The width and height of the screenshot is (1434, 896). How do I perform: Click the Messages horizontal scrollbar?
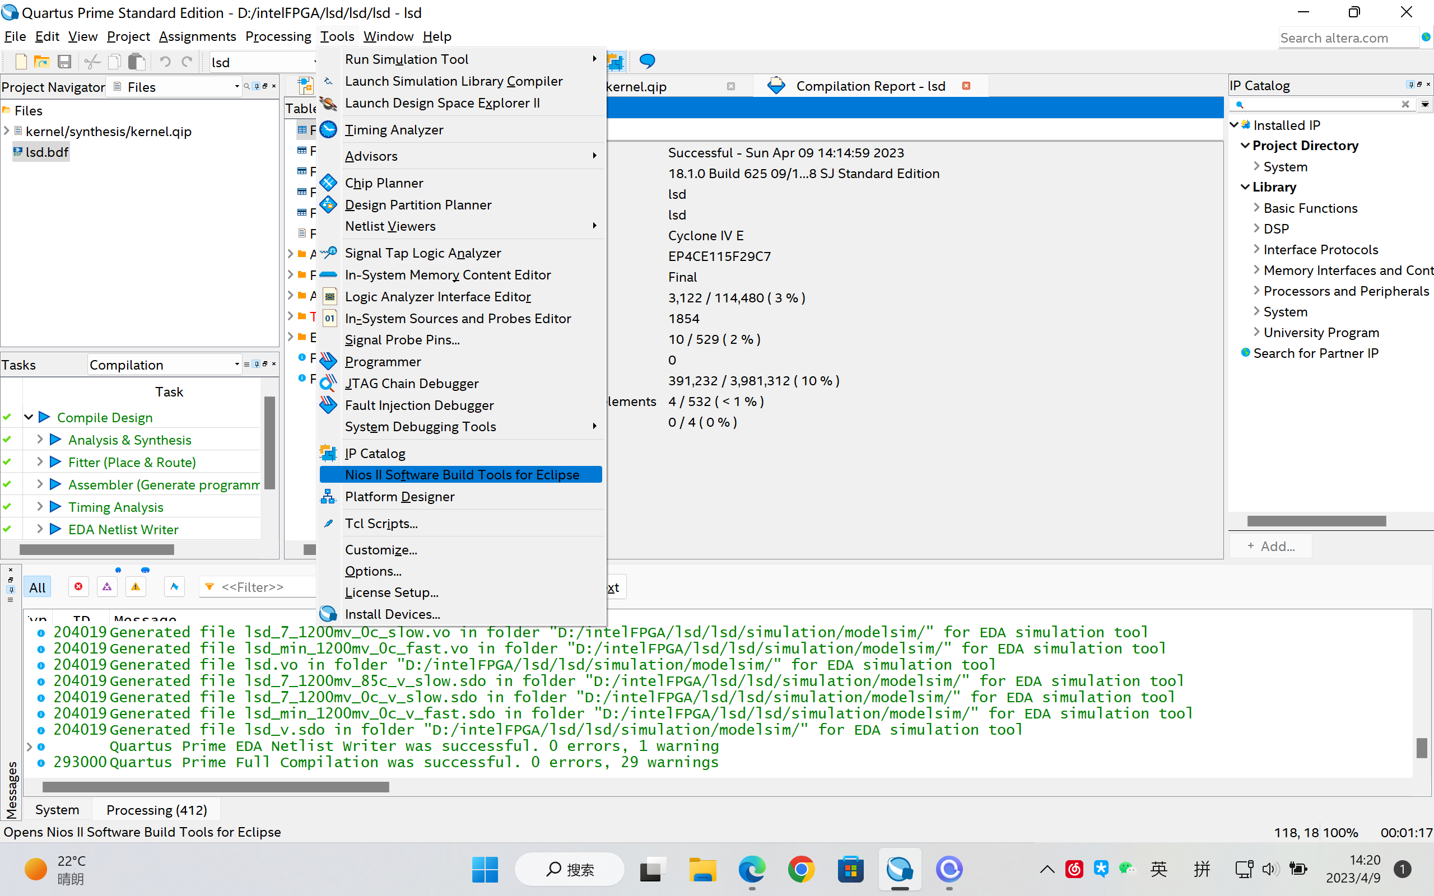click(x=215, y=787)
